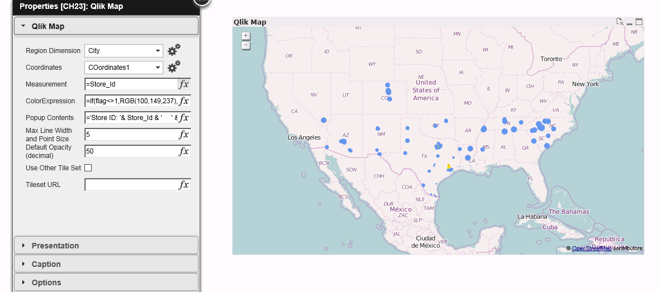This screenshot has height=292, width=658.
Task: Click the Default Opacity value 50
Action: click(x=131, y=151)
